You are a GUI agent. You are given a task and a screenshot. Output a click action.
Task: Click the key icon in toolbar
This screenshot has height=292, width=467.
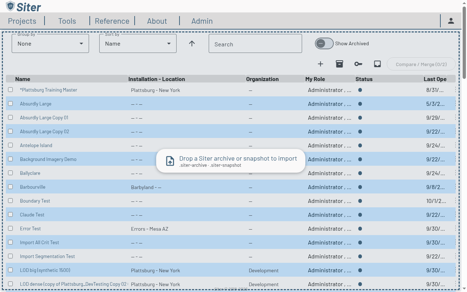358,64
